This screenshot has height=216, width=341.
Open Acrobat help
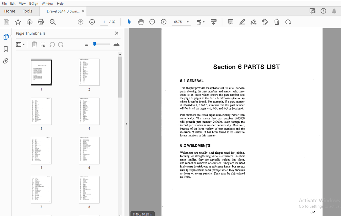(323, 11)
